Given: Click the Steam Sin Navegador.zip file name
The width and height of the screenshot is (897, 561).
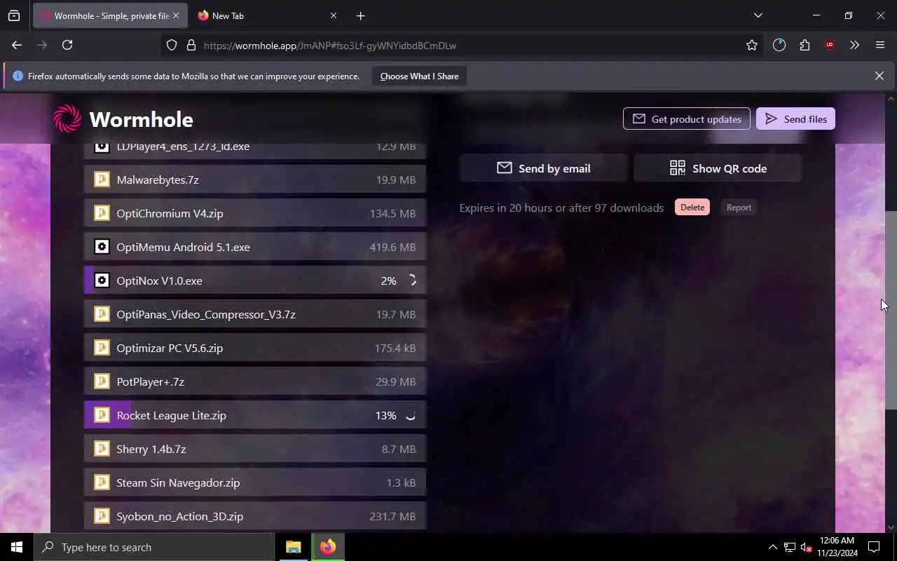Looking at the screenshot, I should (178, 482).
